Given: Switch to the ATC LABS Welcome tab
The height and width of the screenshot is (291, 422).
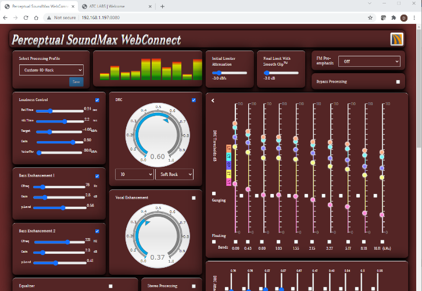Looking at the screenshot, I should click(x=117, y=6).
